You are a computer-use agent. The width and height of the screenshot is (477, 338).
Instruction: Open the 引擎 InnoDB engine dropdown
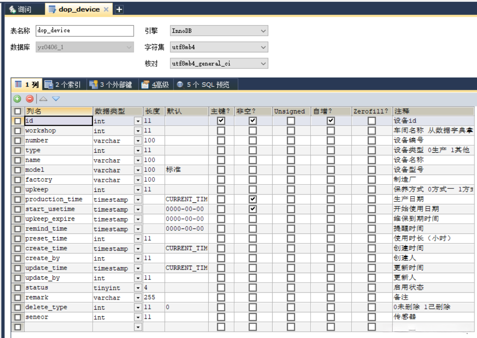point(219,31)
